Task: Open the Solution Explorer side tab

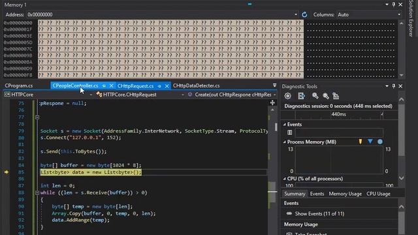Action: click(x=411, y=19)
